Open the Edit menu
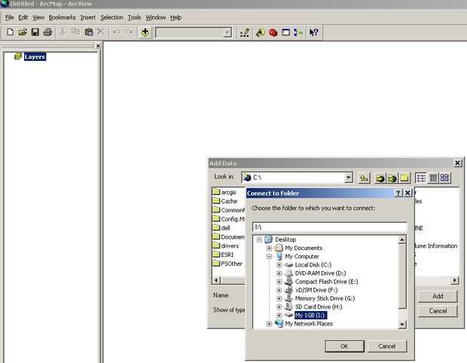Viewport: 467px width, 363px height. pos(23,17)
